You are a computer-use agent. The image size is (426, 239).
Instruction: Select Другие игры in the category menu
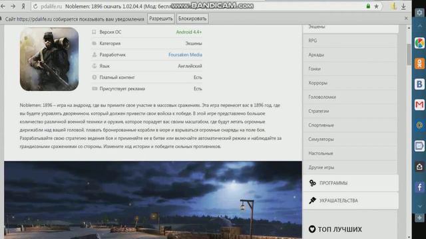351,167
